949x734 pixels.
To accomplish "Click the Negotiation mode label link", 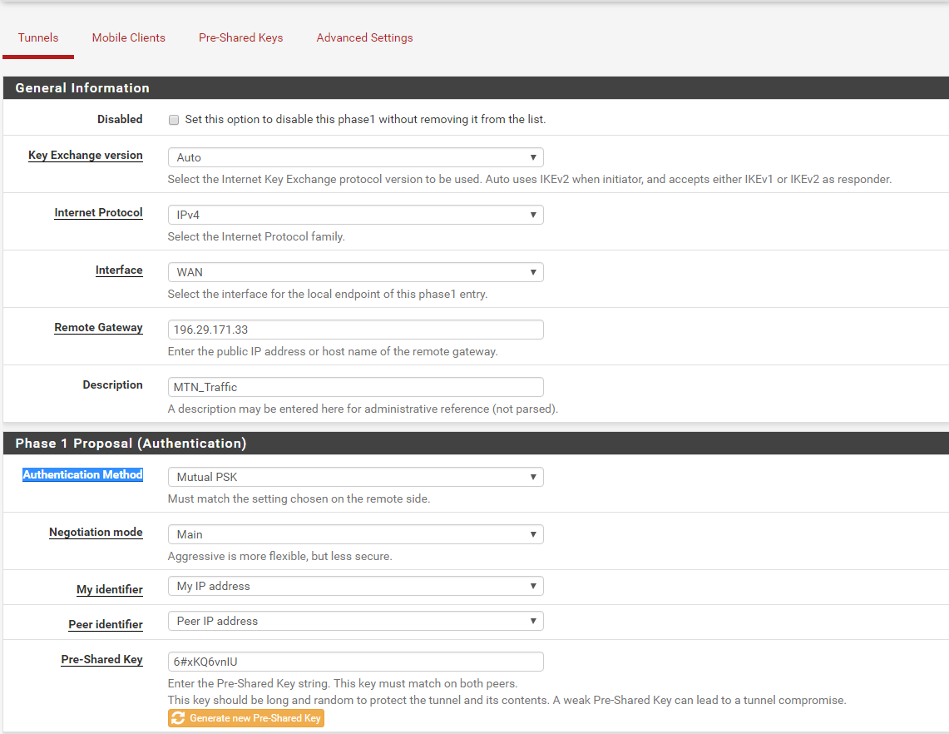I will (96, 533).
